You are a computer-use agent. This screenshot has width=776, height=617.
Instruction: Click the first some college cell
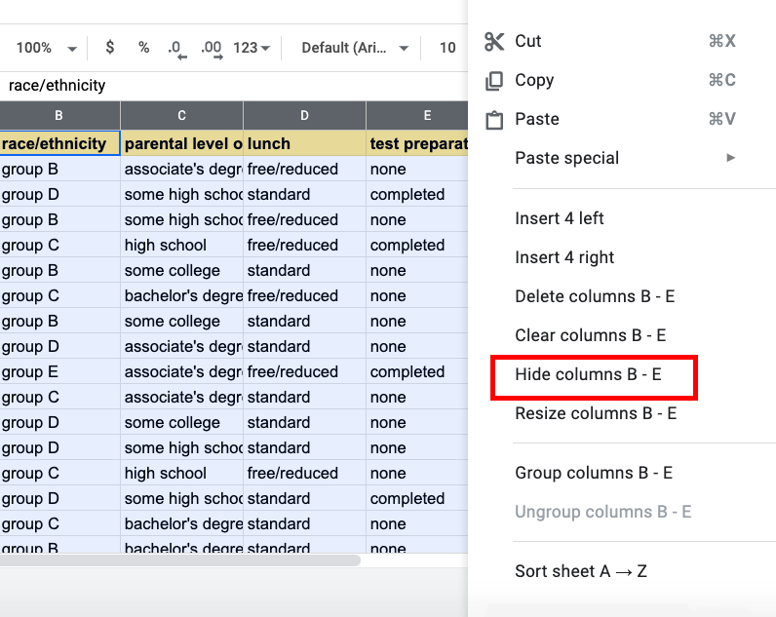(x=181, y=271)
